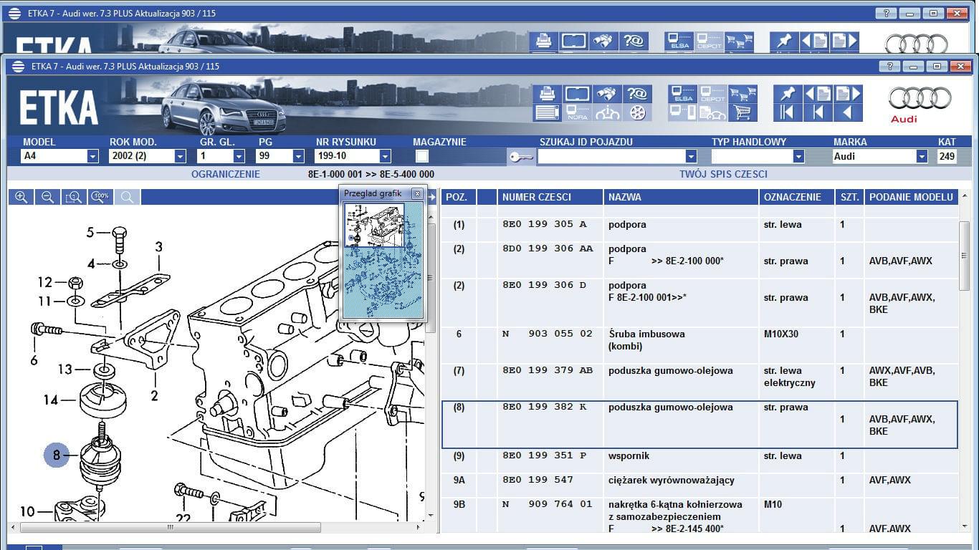
Task: Reset drawing zoom to 100%
Action: tap(100, 197)
